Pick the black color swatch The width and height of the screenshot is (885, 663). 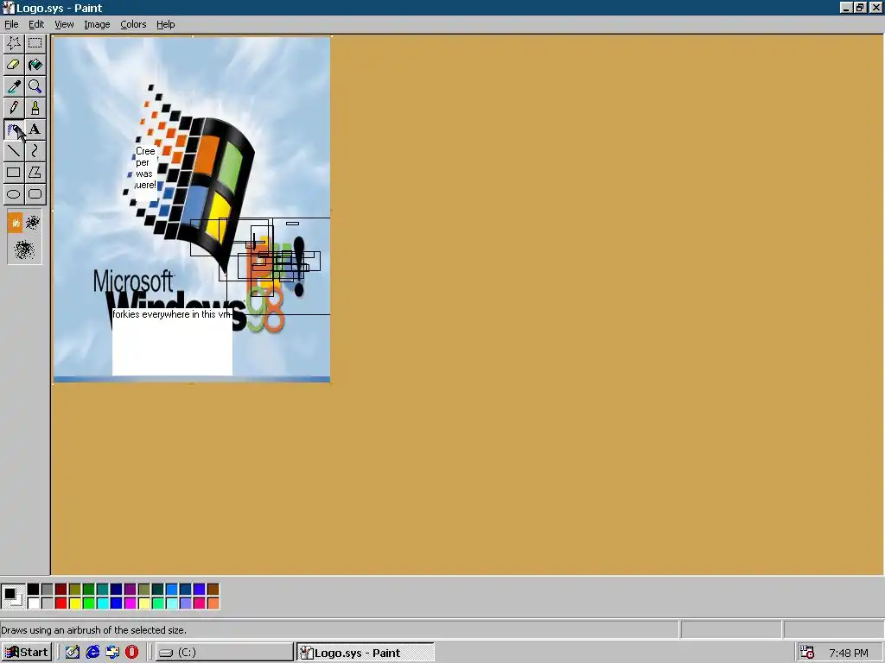point(34,590)
